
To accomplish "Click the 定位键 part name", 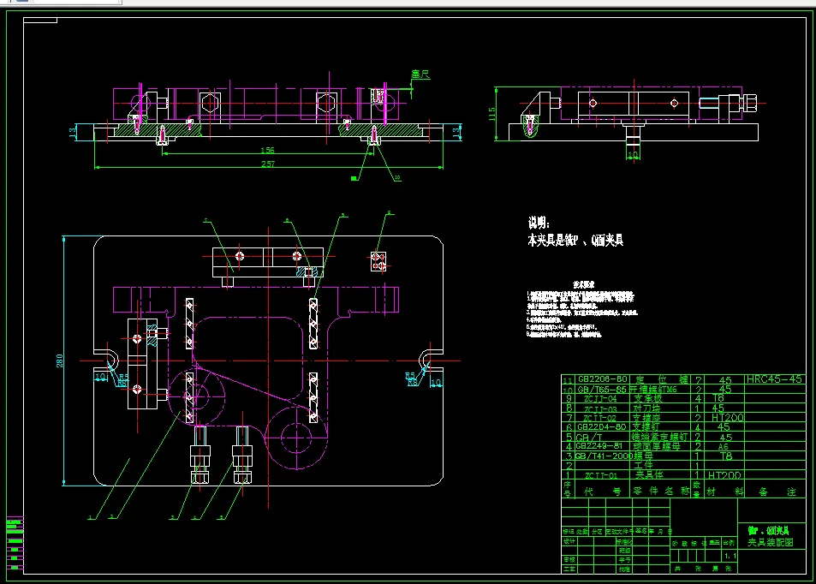I will tap(663, 379).
